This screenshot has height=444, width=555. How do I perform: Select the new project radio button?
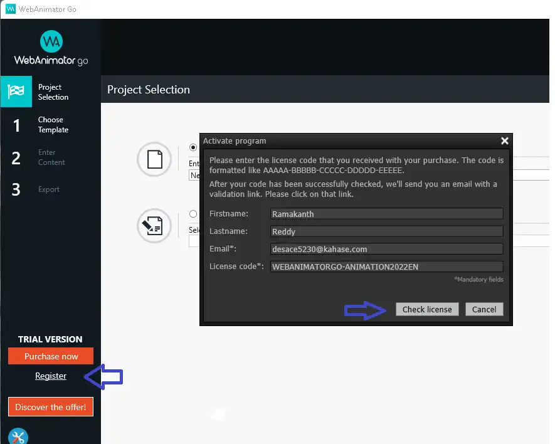point(193,147)
